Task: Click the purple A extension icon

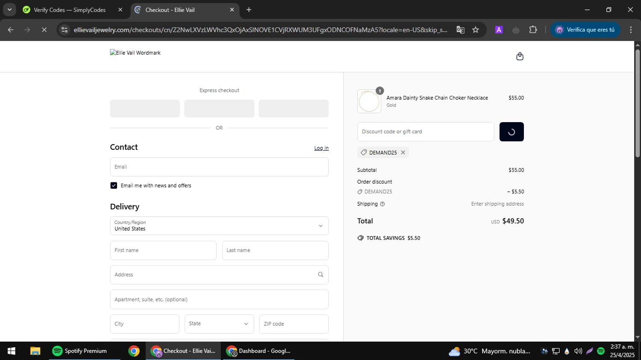Action: [499, 30]
